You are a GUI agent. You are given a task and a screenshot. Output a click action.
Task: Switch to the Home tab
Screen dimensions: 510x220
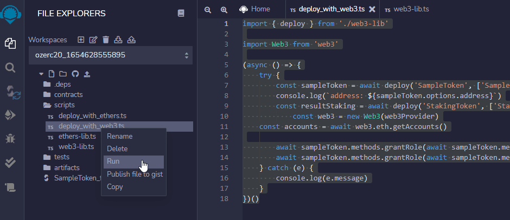point(254,9)
